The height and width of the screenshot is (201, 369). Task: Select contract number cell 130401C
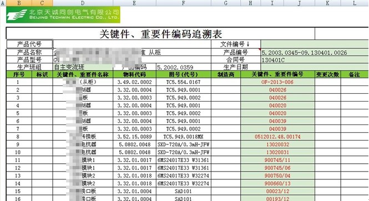click(315, 60)
